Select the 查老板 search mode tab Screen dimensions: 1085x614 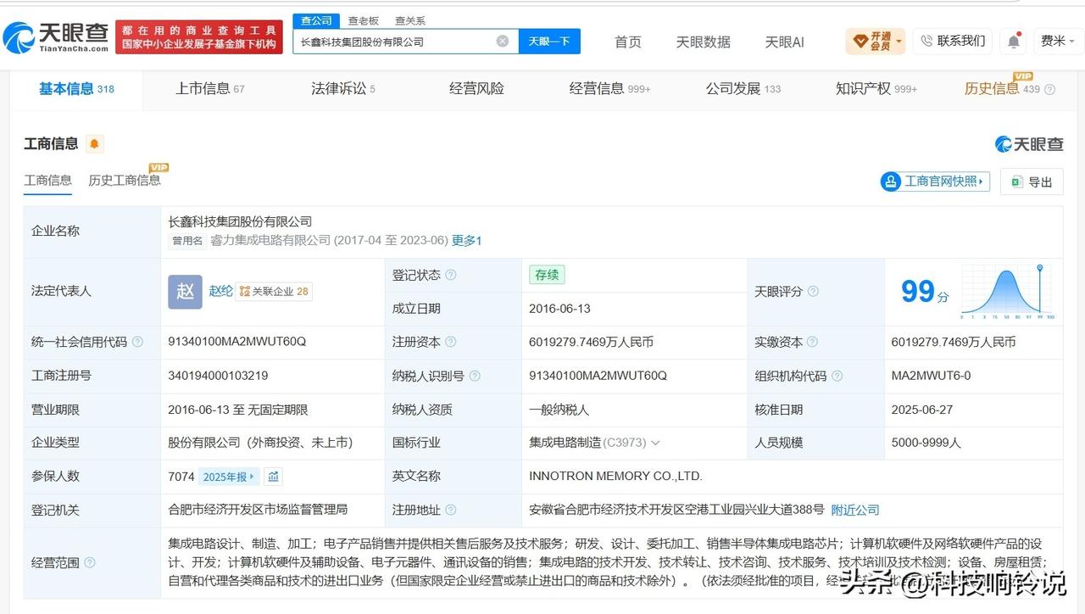pos(363,20)
